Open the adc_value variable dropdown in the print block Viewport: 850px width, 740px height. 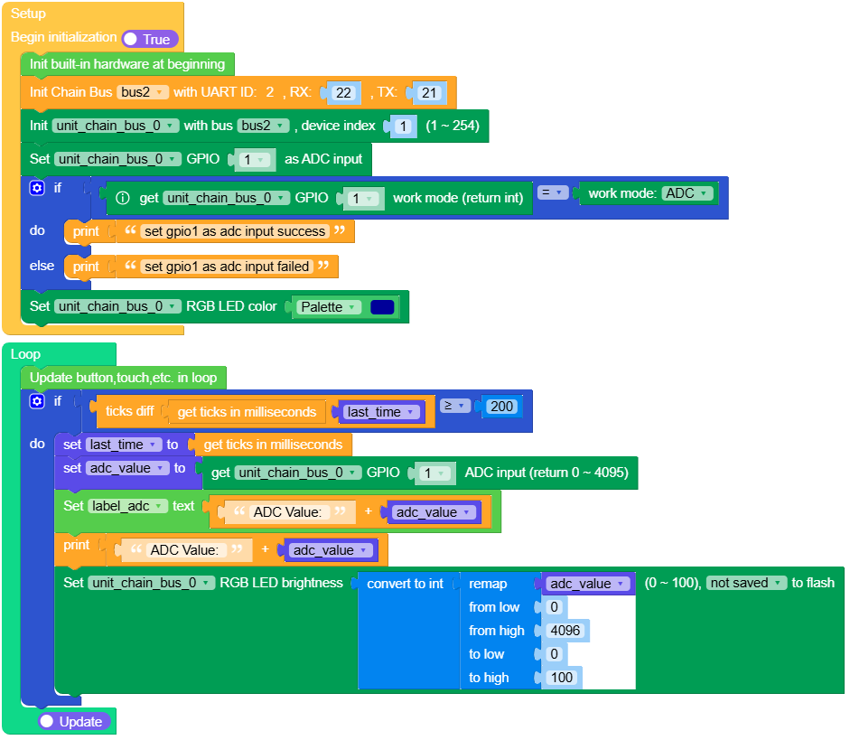point(329,549)
